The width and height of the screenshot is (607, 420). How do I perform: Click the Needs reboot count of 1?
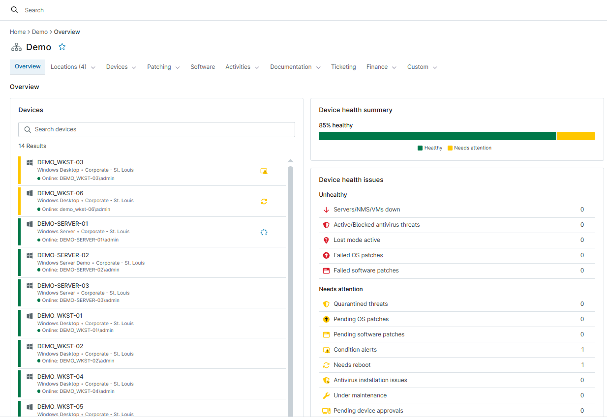point(582,365)
